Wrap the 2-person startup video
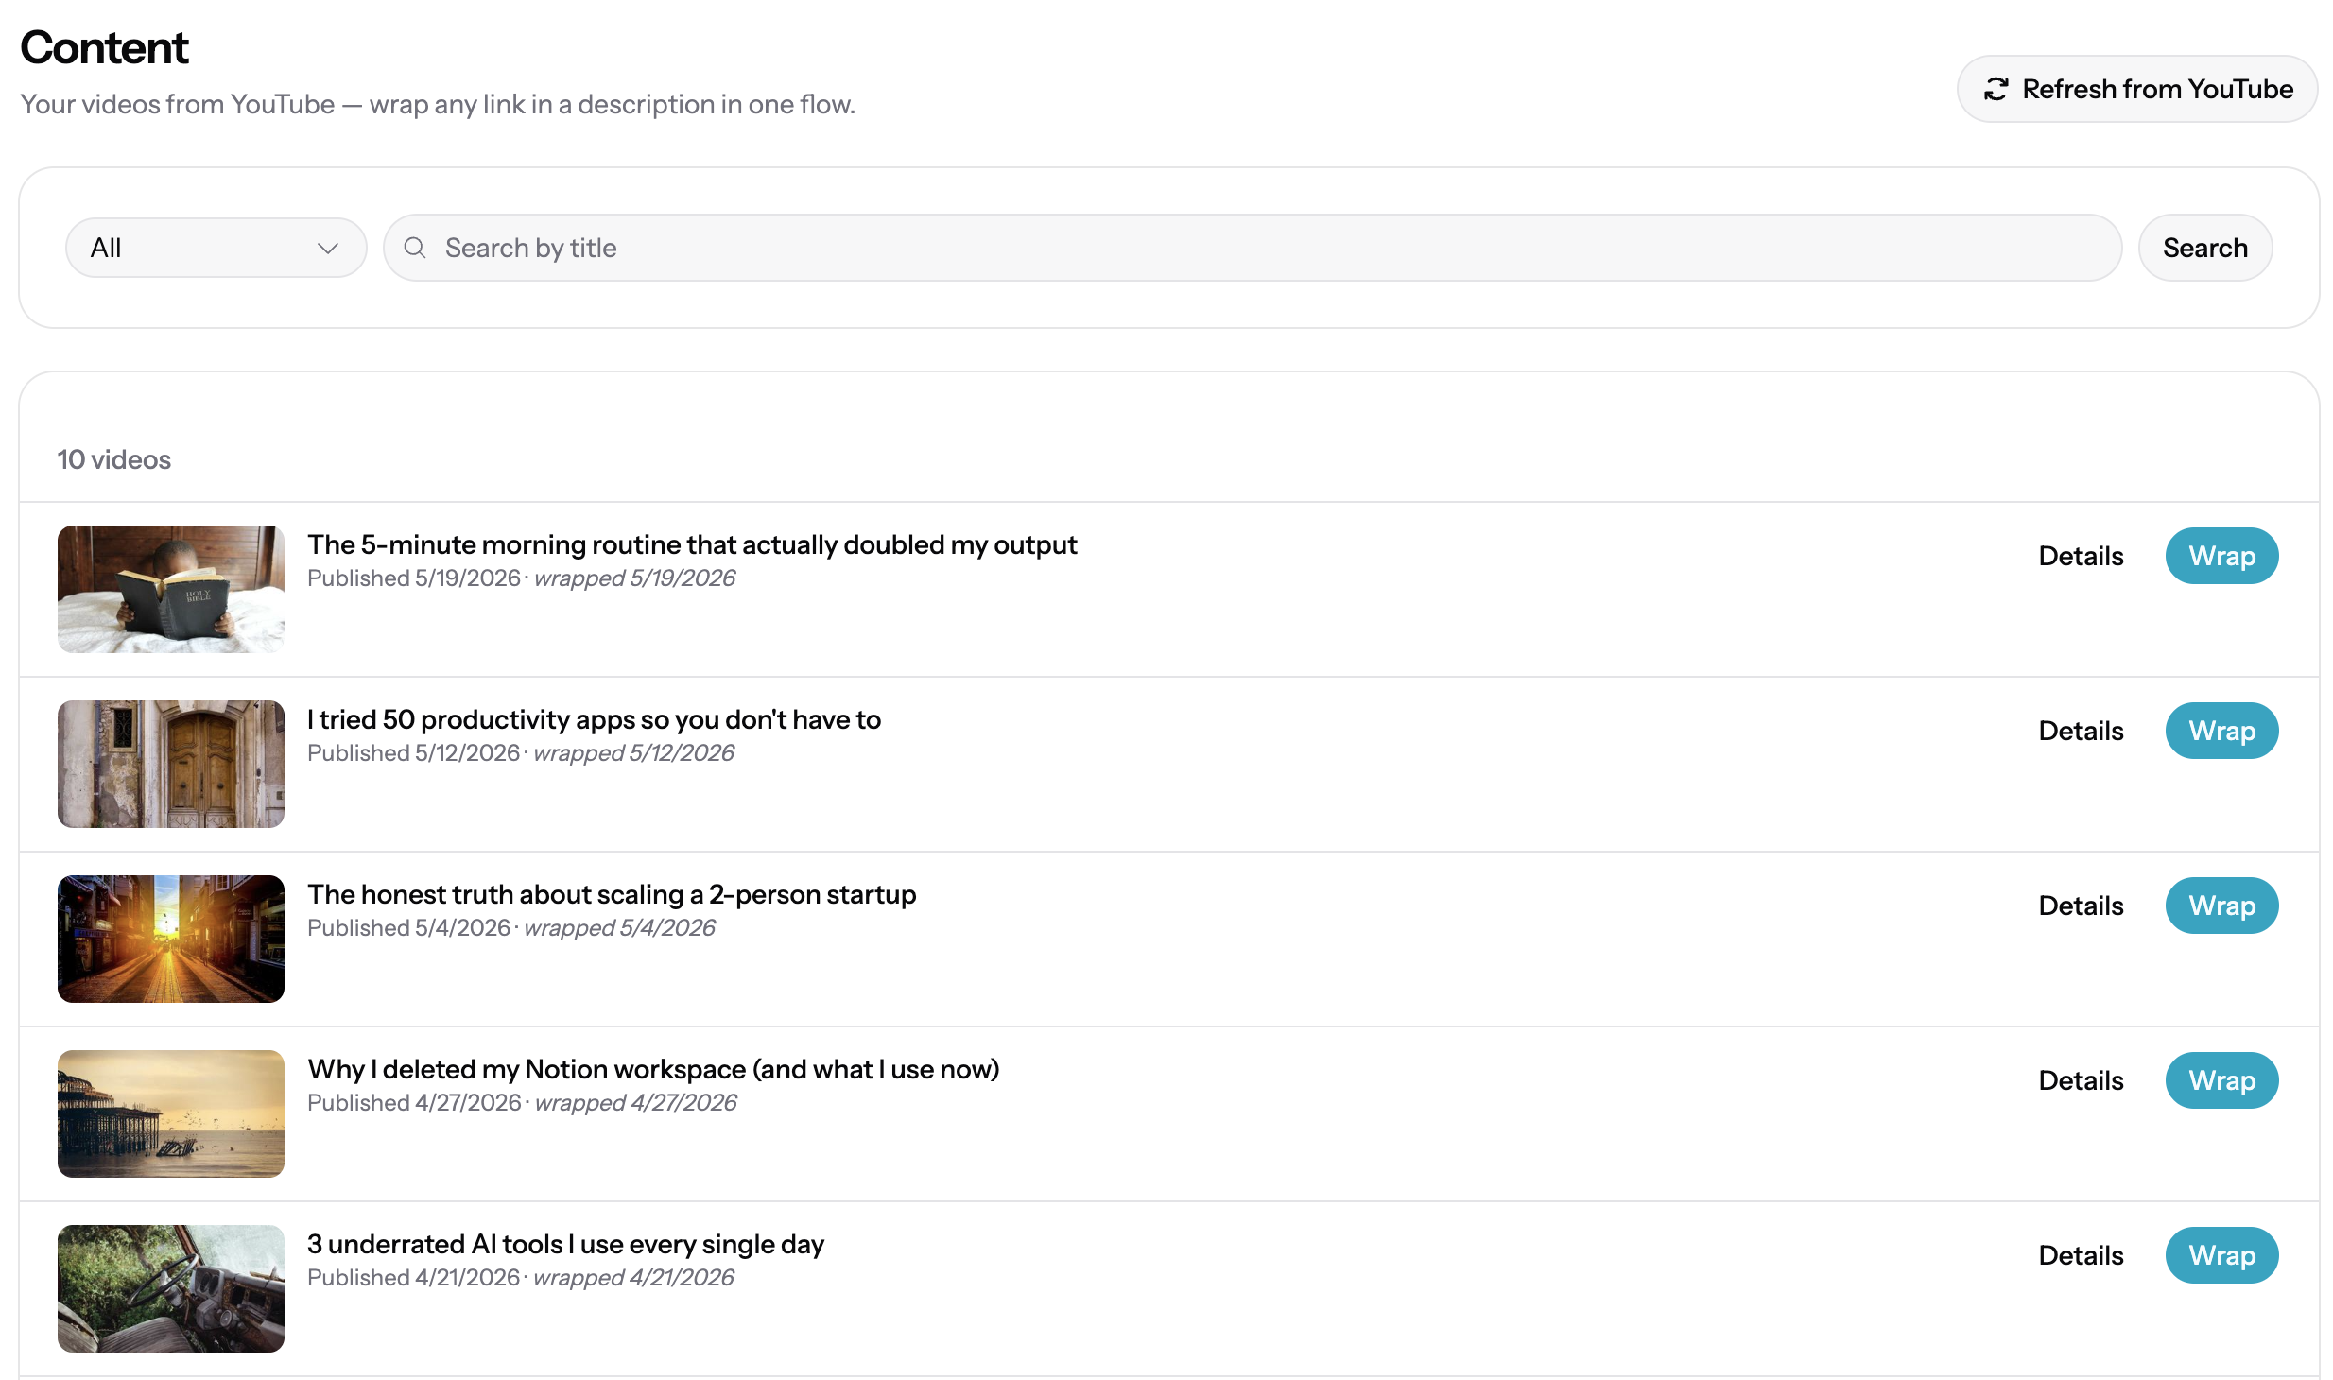Viewport: 2333px width, 1380px height. pyautogui.click(x=2221, y=906)
